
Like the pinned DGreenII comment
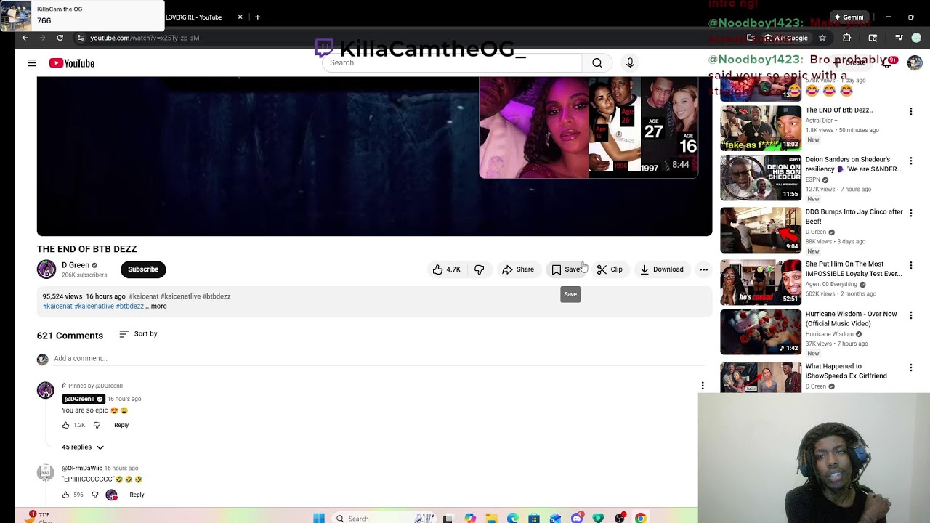tap(65, 425)
